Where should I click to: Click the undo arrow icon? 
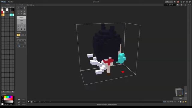coord(167,2)
